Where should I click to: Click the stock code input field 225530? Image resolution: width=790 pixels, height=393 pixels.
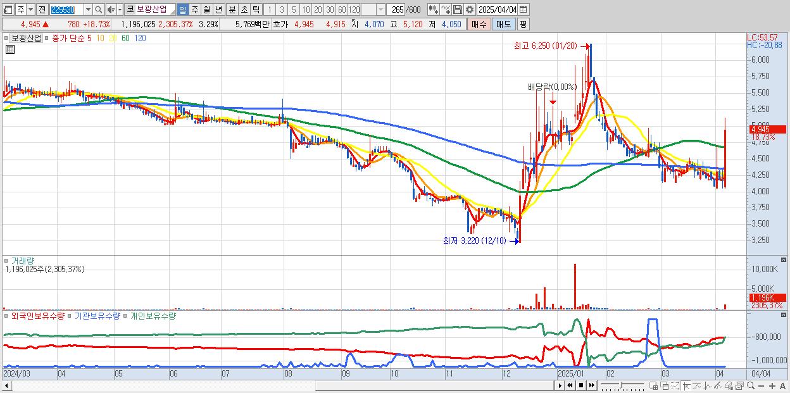pos(66,9)
